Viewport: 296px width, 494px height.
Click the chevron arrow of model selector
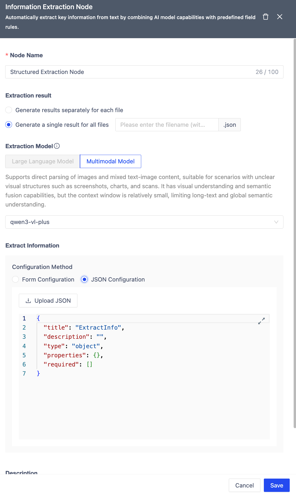pos(276,222)
